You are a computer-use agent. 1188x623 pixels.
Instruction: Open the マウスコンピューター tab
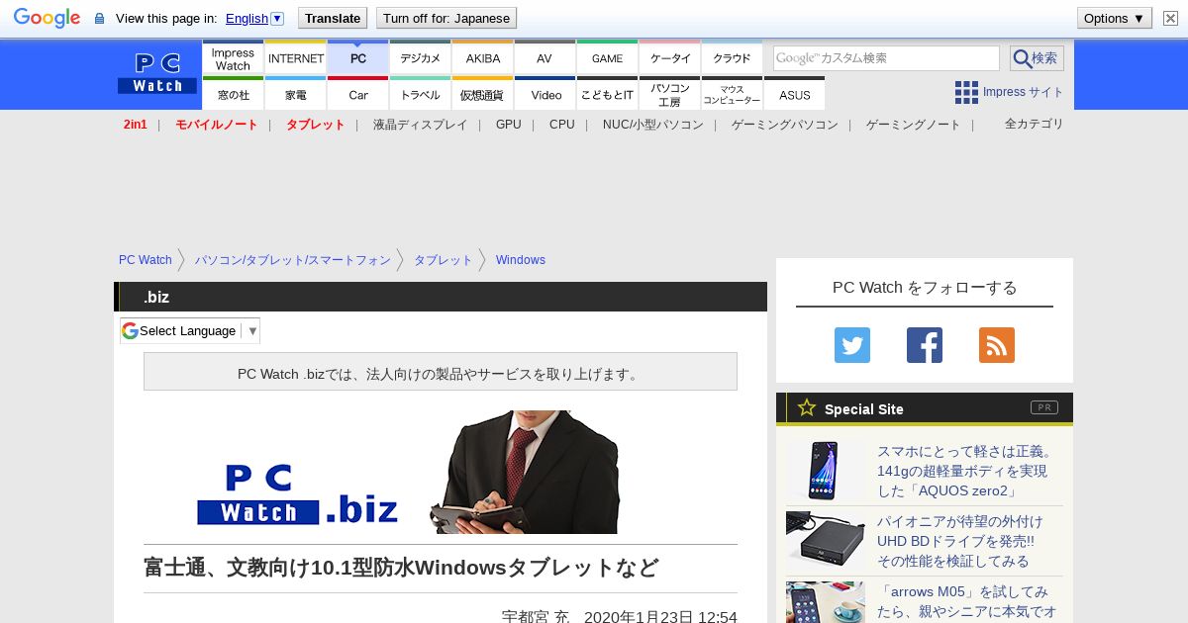(733, 94)
